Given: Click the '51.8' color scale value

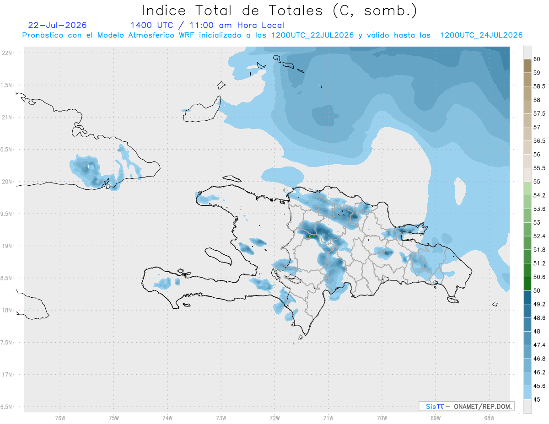Looking at the screenshot, I should pyautogui.click(x=539, y=250).
